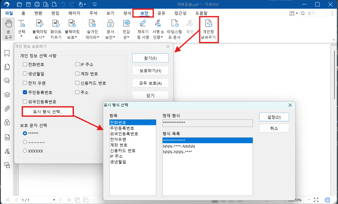Switch to the 홈 tab
This screenshot has height=204, width=338.
click(x=23, y=13)
